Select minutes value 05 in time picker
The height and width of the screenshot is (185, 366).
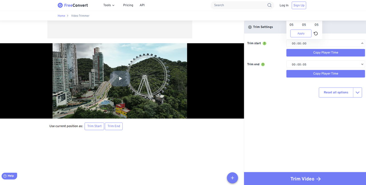pyautogui.click(x=304, y=25)
